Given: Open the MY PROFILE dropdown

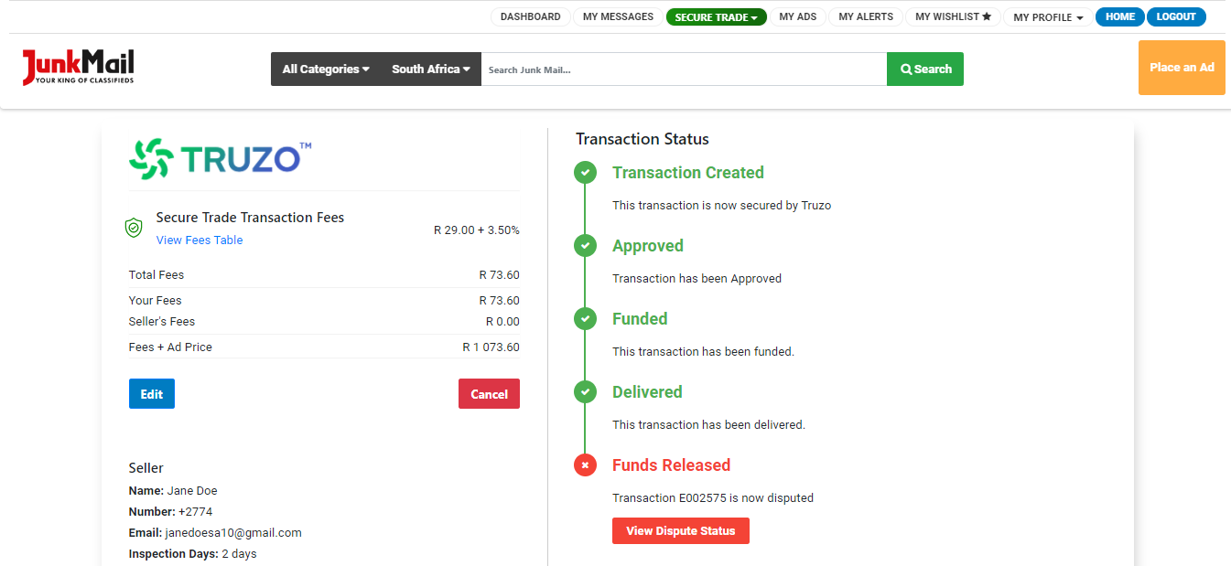Looking at the screenshot, I should click(x=1046, y=16).
